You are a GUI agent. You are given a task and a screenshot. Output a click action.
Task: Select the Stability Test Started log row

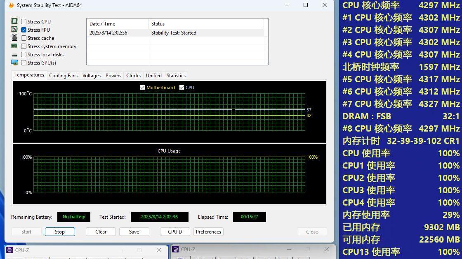coord(175,32)
